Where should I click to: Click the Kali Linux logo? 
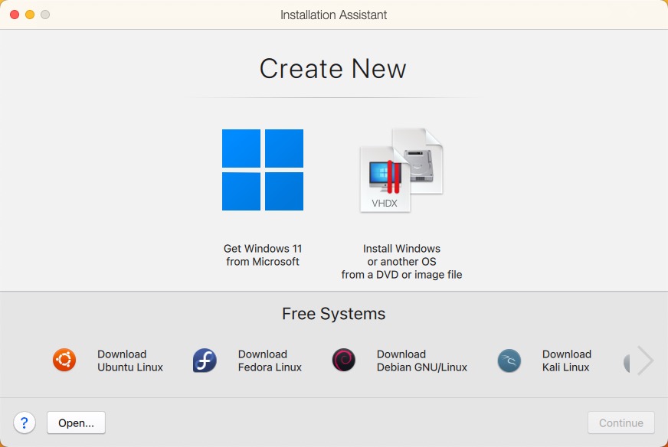[x=509, y=360]
